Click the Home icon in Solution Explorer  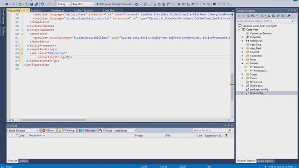(248, 16)
